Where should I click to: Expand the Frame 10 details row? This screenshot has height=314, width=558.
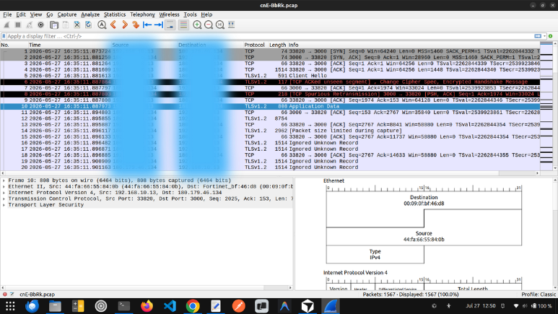click(4, 180)
